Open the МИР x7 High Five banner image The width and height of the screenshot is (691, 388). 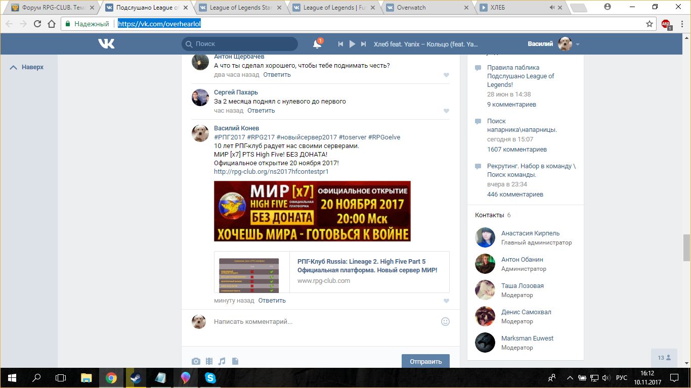click(312, 211)
